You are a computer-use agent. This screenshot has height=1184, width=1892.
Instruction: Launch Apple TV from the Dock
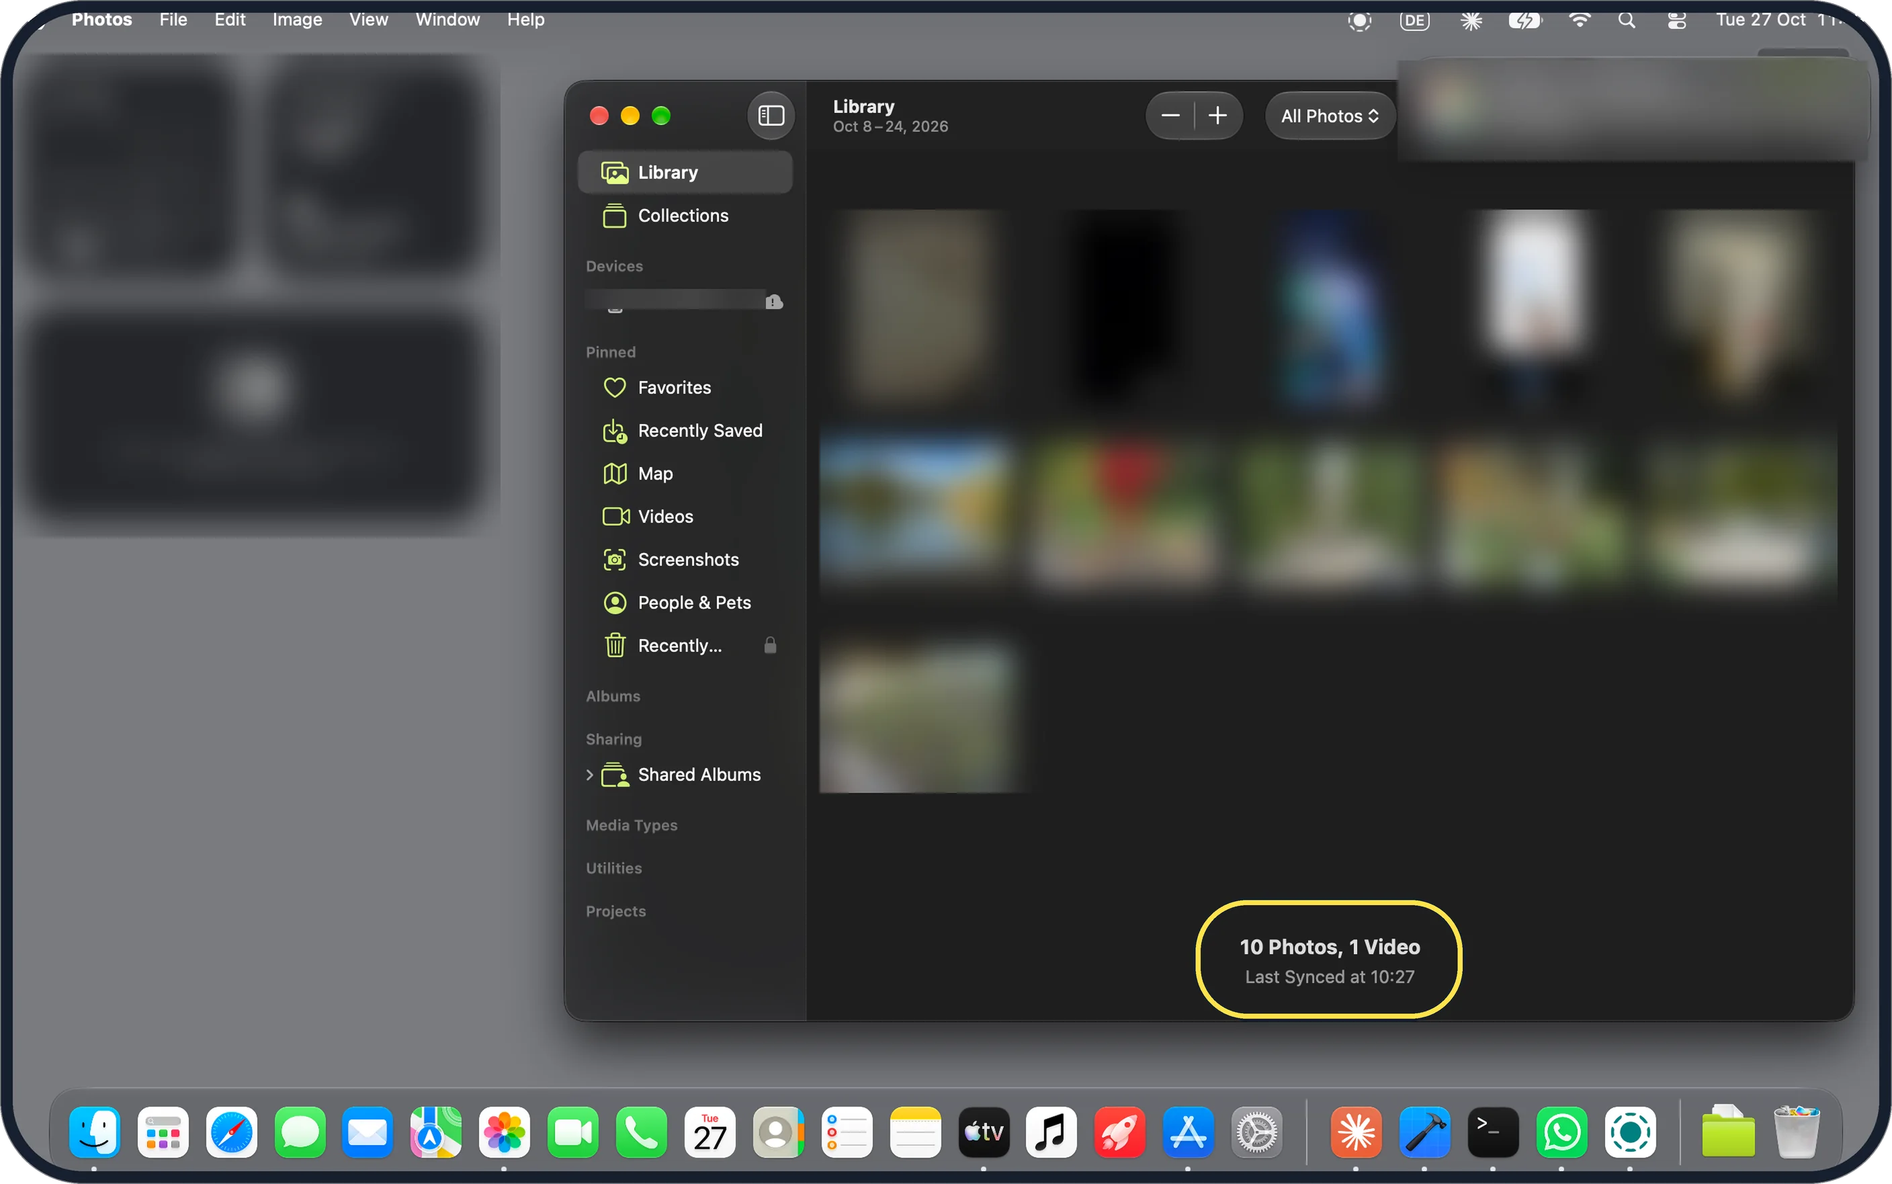pos(984,1132)
